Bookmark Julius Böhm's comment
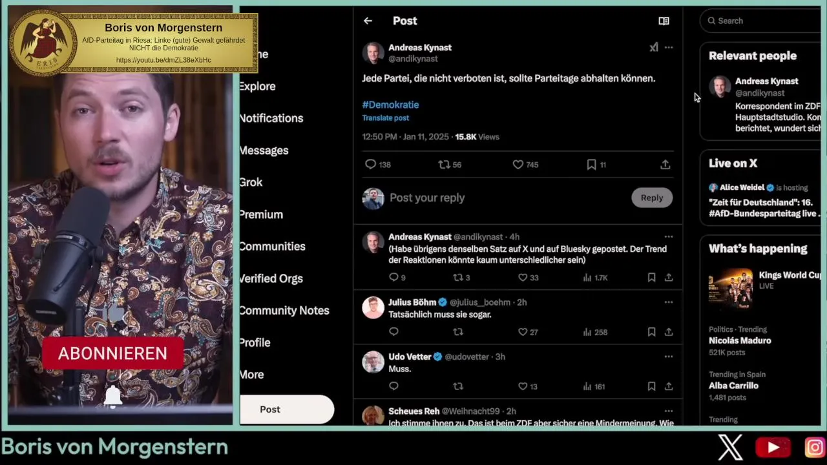Image resolution: width=827 pixels, height=465 pixels. coord(651,332)
